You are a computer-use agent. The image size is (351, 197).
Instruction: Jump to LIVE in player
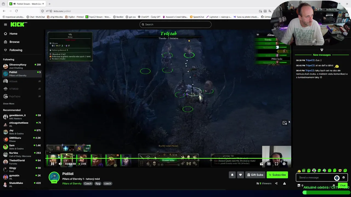click(x=82, y=164)
